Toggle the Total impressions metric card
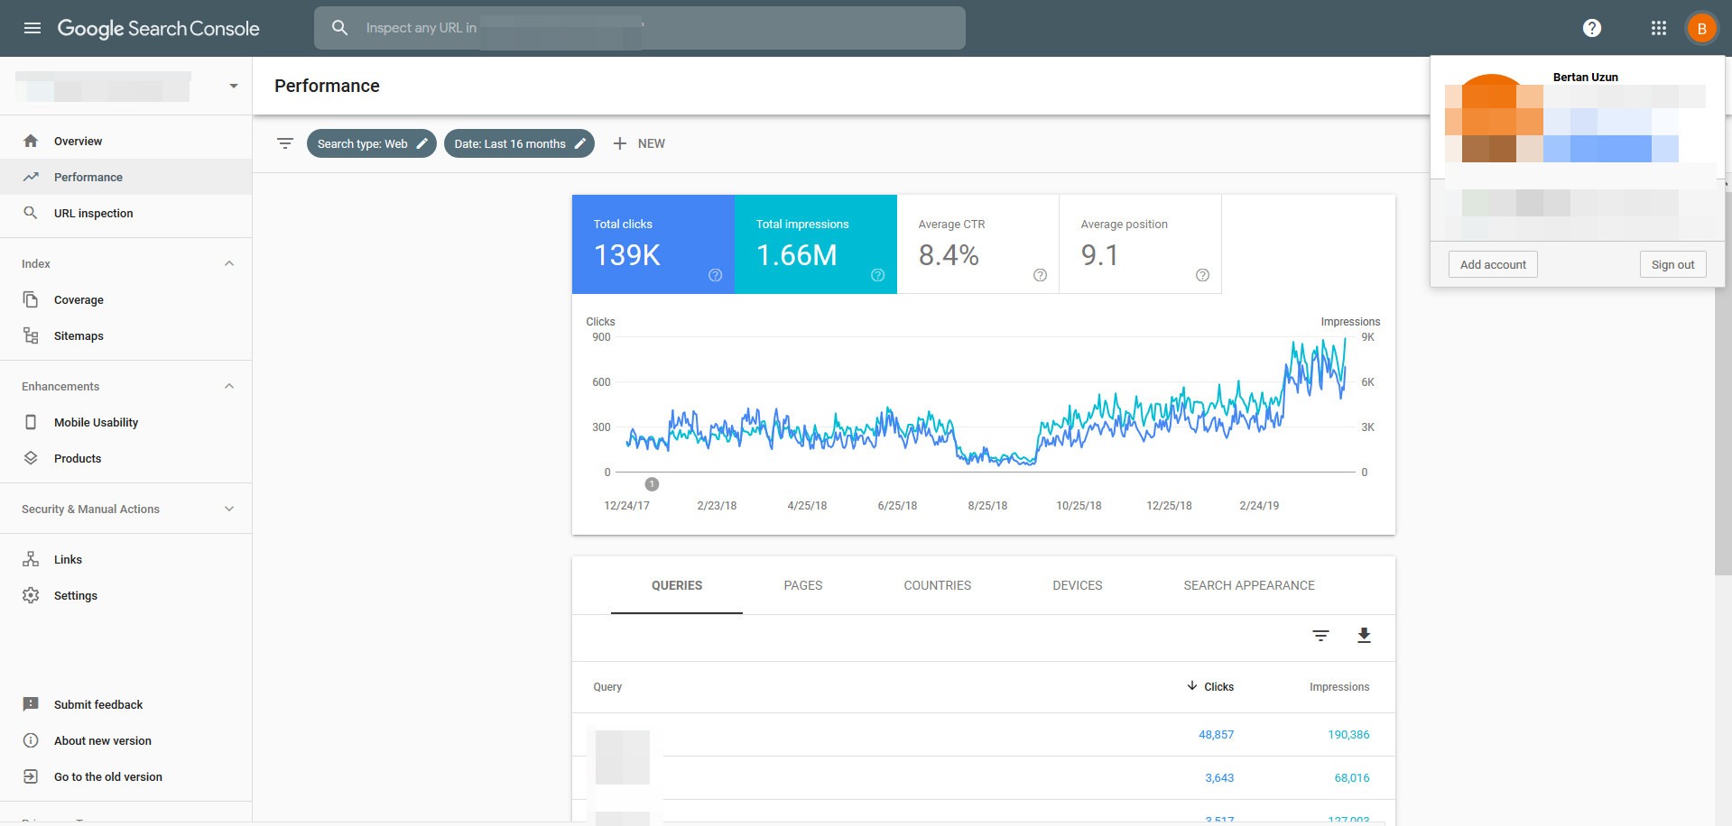1732x826 pixels. point(815,244)
